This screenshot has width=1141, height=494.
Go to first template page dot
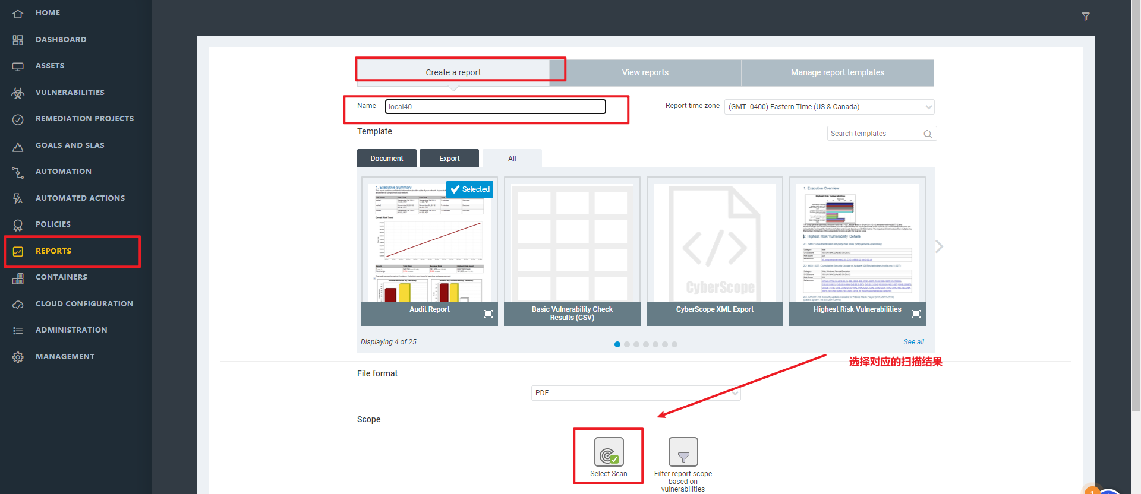click(617, 344)
